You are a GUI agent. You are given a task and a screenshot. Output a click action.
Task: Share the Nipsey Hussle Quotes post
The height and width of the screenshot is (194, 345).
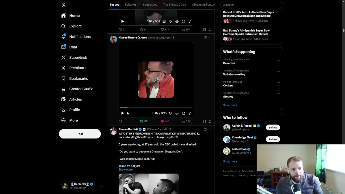point(210,121)
